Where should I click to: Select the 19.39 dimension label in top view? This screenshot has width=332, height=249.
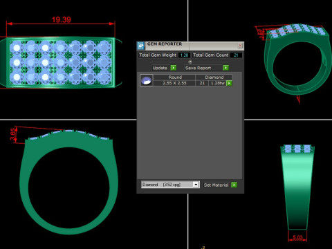(61, 19)
